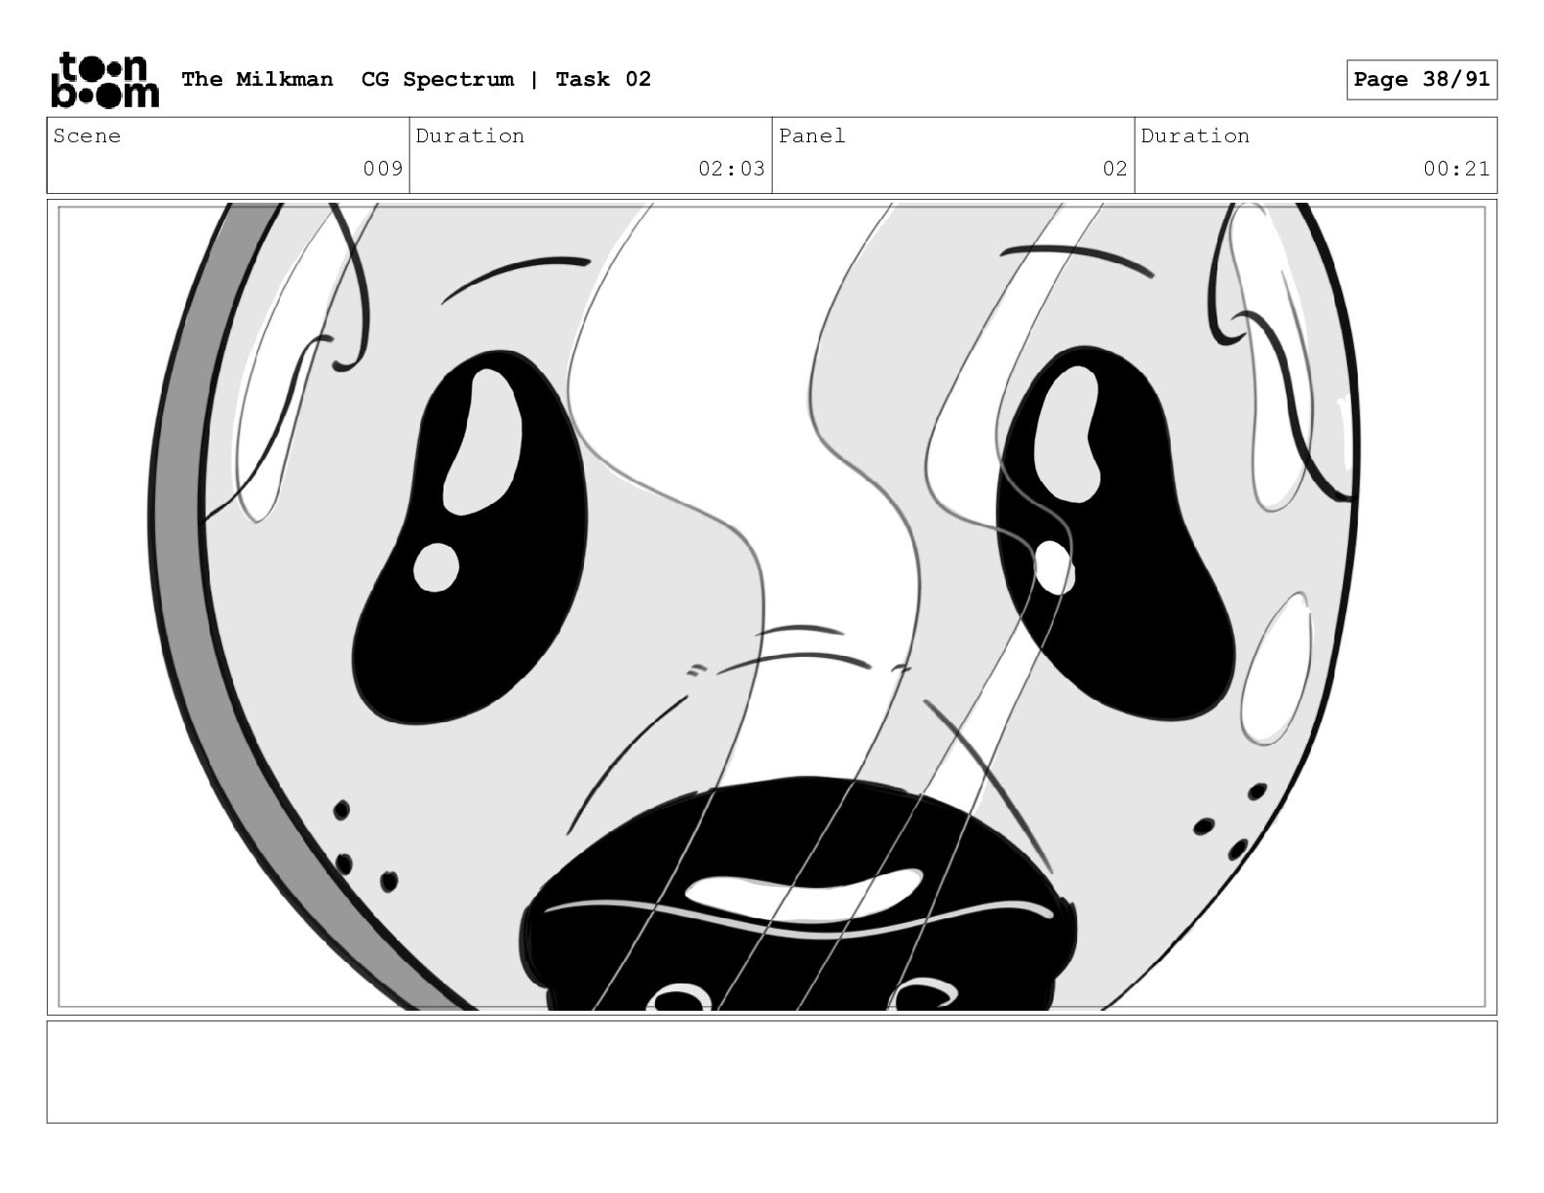Click the empty notes box below the panel
The image size is (1544, 1193).
[x=772, y=1071]
